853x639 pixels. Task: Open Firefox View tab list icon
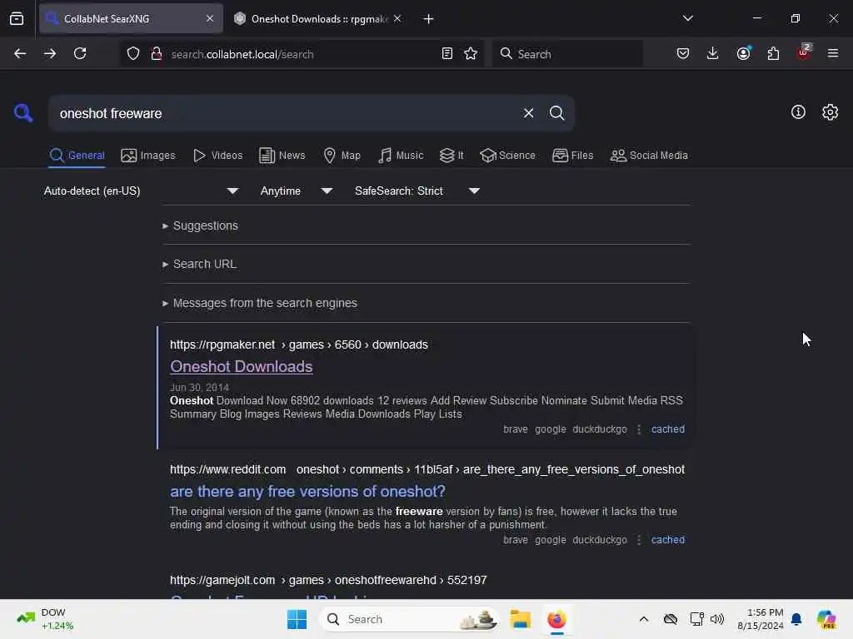pos(17,19)
